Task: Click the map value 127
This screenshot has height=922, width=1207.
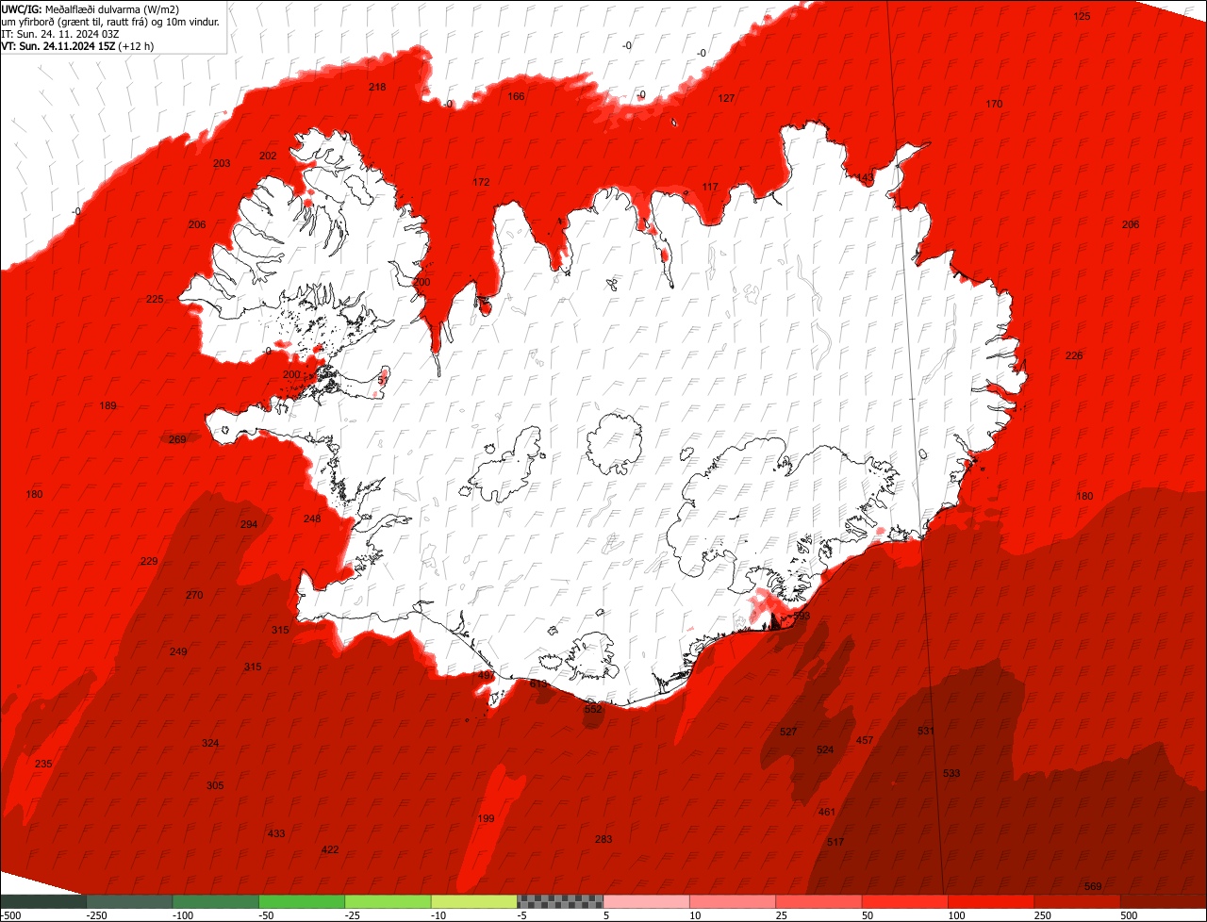Action: pos(726,98)
